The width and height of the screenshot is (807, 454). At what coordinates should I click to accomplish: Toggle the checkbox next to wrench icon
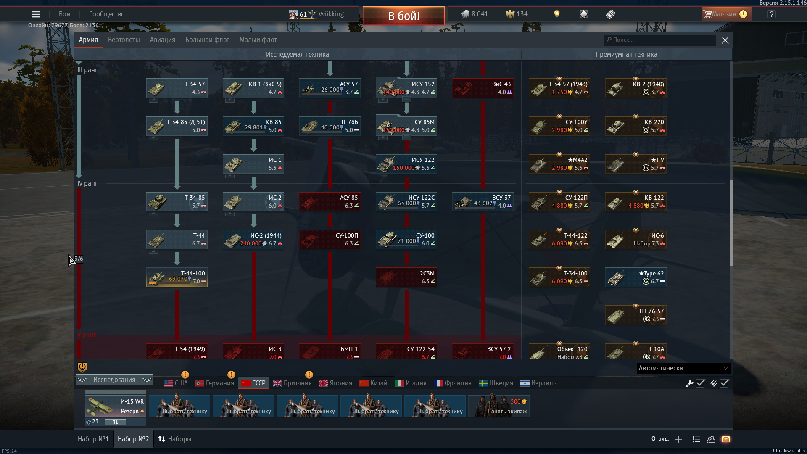coord(700,383)
